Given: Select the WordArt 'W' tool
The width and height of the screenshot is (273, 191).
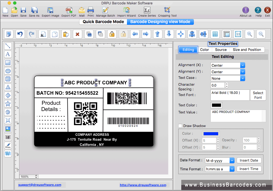Looking at the screenshot, I should (8, 153).
